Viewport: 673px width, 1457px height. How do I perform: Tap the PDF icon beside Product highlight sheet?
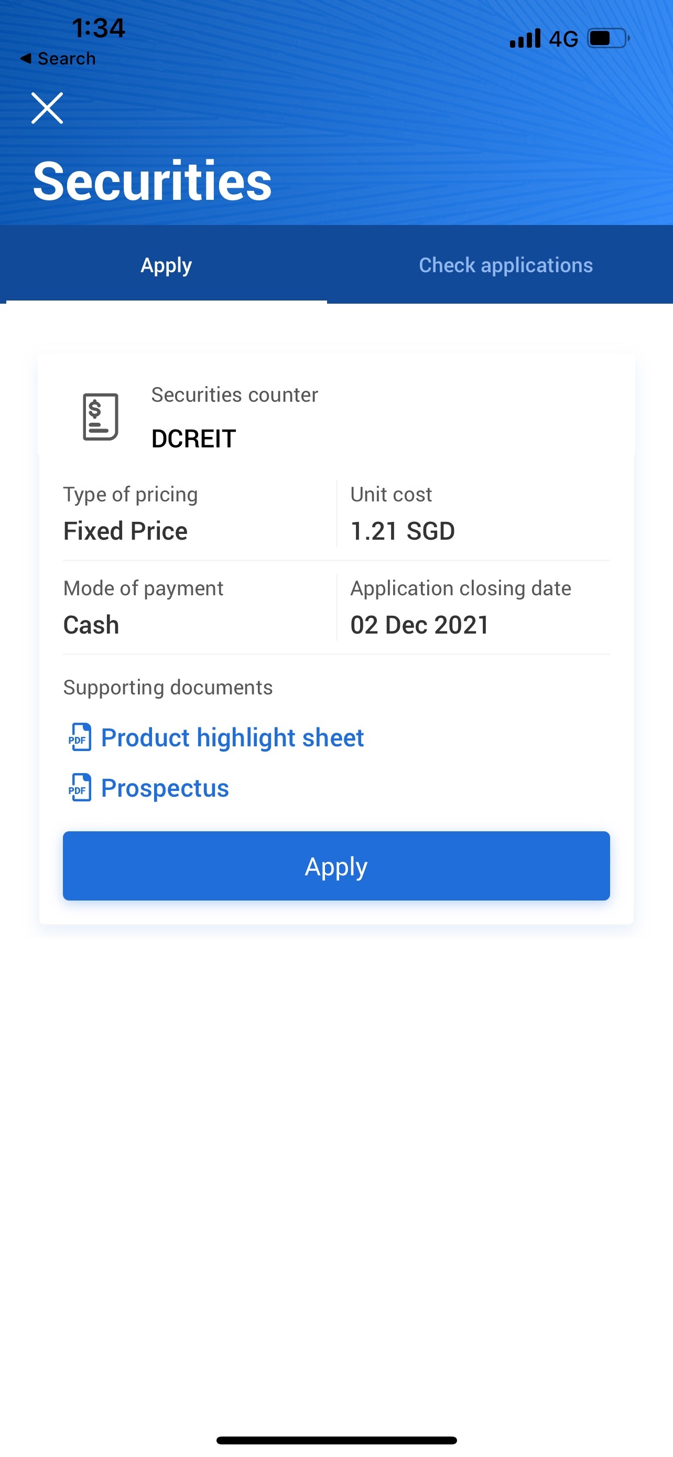[x=80, y=737]
